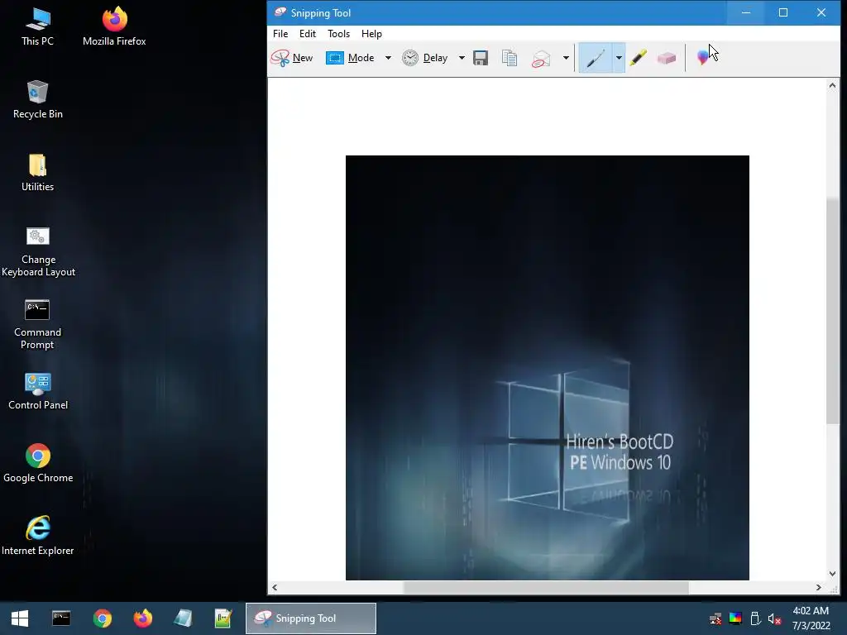This screenshot has width=847, height=635.
Task: Click the color display tray icon
Action: coord(735,618)
